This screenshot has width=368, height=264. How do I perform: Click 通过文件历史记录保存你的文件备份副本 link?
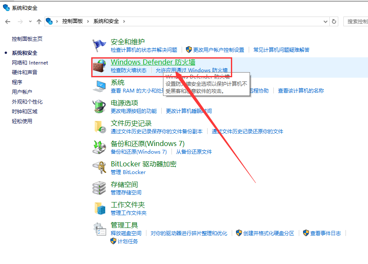pyautogui.click(x=157, y=131)
